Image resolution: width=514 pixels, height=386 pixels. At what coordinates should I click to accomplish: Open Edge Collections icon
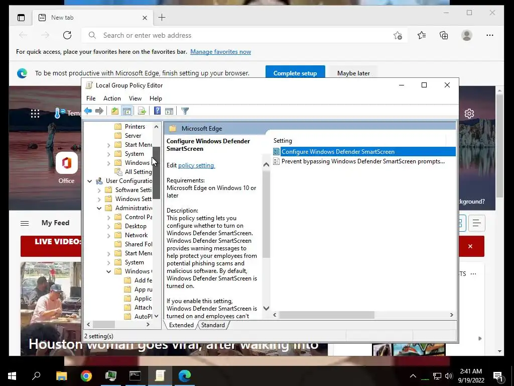[x=444, y=35]
